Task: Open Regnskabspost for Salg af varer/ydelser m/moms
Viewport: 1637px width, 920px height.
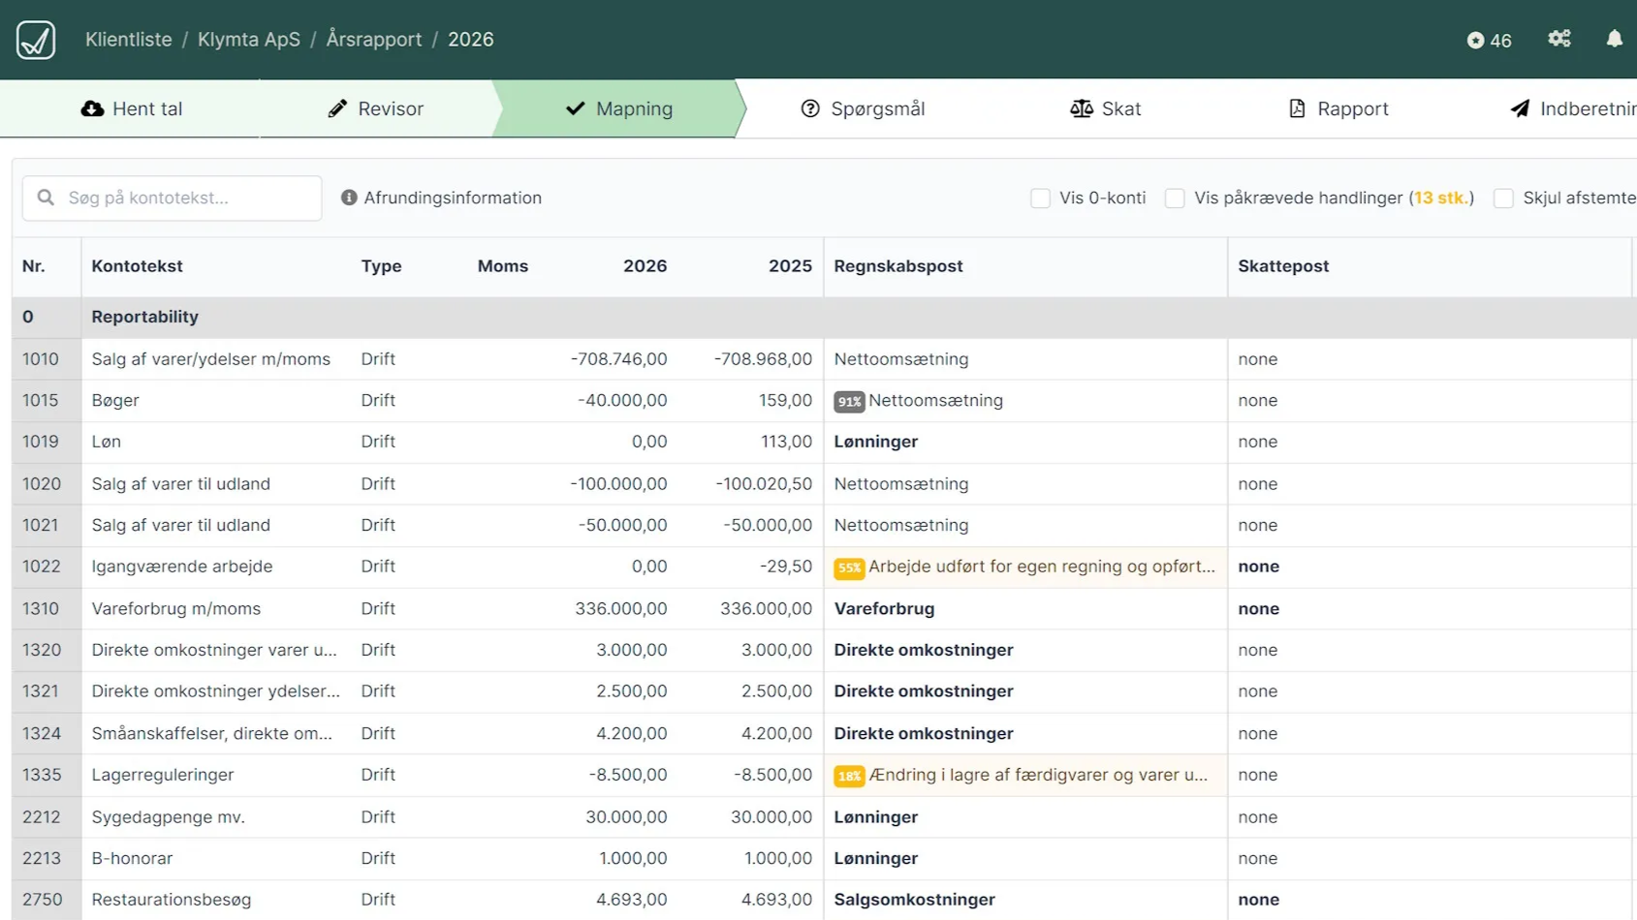Action: click(901, 359)
